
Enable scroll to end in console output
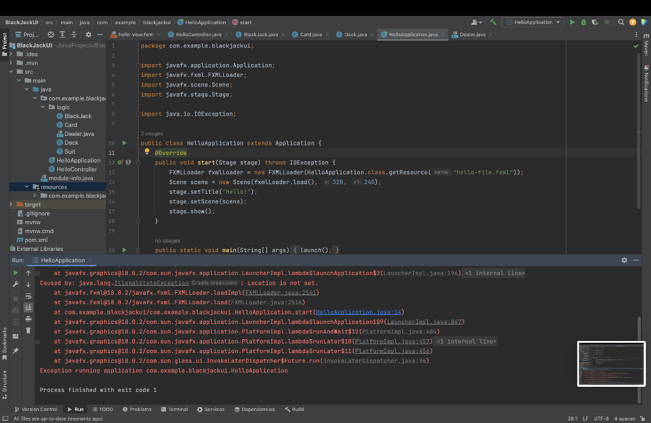29,308
